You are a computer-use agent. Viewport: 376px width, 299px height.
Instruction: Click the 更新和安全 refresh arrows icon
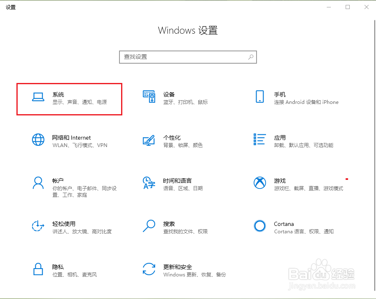click(x=149, y=269)
